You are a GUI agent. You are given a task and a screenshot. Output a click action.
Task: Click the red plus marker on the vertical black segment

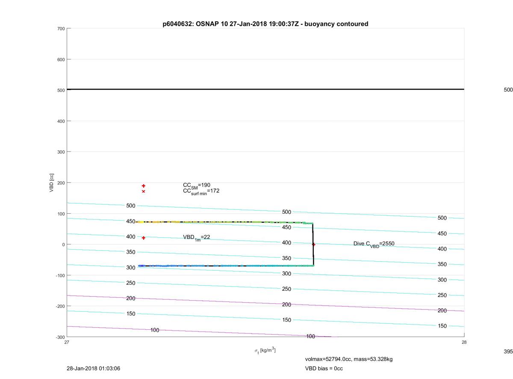tap(313, 245)
